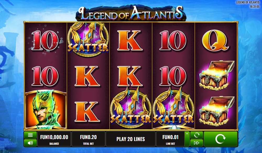Open the hamburger menu button

tap(30, 135)
